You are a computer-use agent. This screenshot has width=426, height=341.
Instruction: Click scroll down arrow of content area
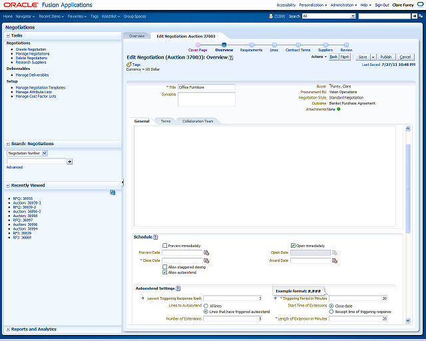(408, 320)
